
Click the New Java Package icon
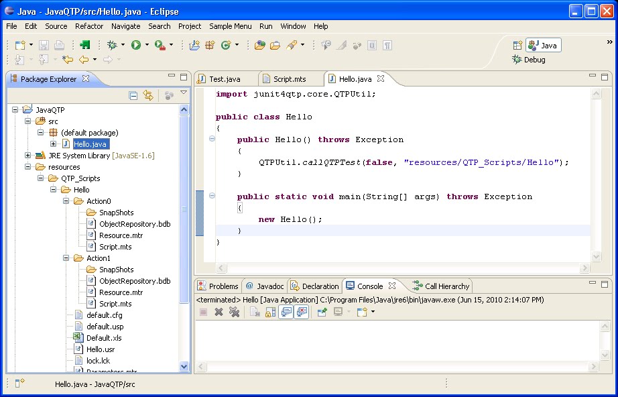(210, 45)
